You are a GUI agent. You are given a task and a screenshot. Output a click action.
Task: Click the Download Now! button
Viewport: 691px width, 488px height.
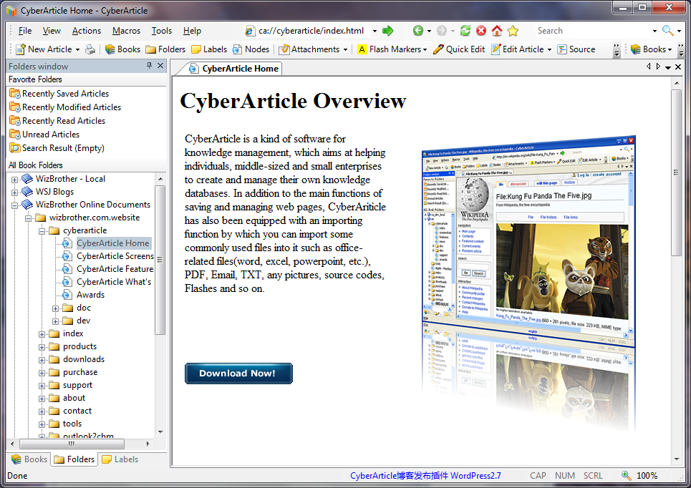(x=238, y=374)
